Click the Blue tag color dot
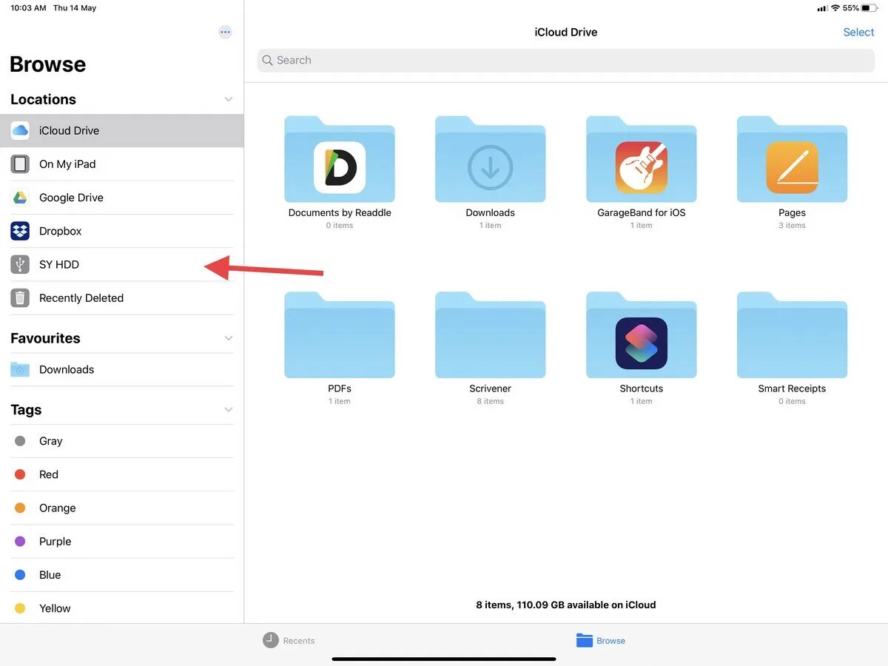Image resolution: width=888 pixels, height=666 pixels. pyautogui.click(x=21, y=575)
